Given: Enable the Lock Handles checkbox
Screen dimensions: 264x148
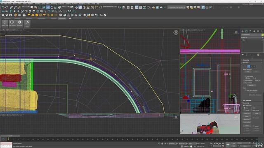Looking at the screenshot, I should [246, 76].
